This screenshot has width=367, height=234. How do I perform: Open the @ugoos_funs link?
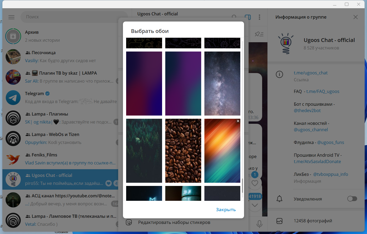(x=331, y=142)
